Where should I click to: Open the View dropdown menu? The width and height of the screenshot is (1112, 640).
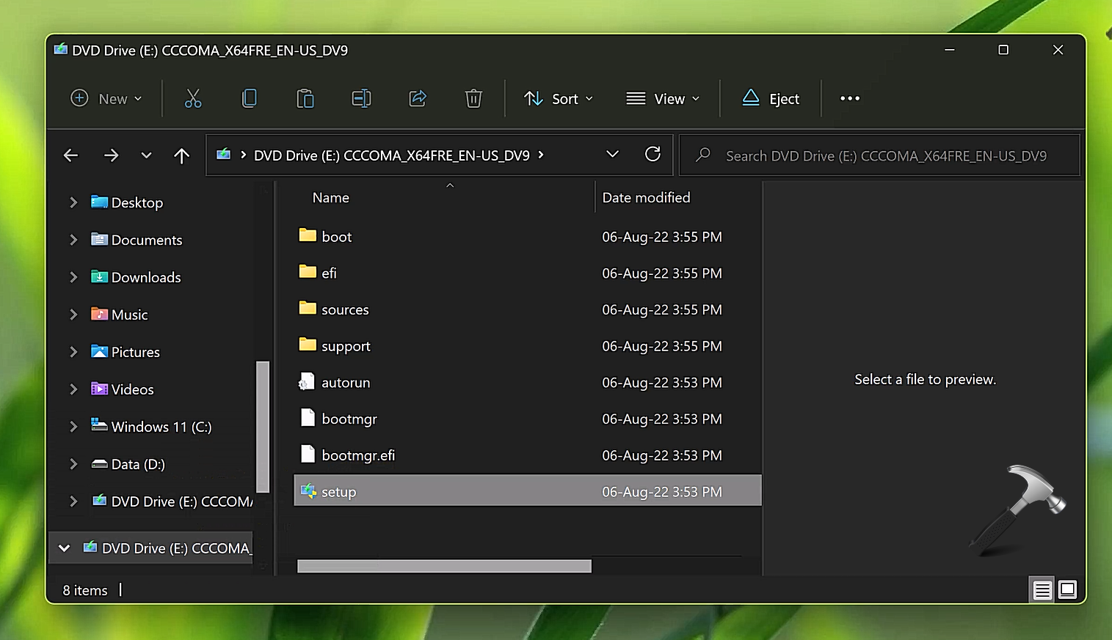663,99
